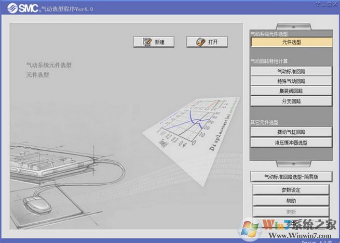Open 液压缓冲器选型 tool
The image size is (340, 243).
(291, 142)
